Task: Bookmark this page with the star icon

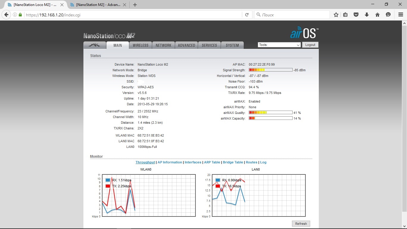Action: pos(336,15)
